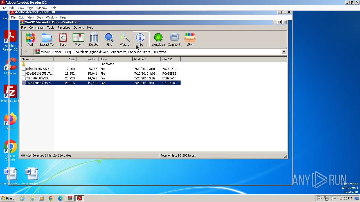
Task: Click the WinRAR taskbar button
Action: pos(70,198)
